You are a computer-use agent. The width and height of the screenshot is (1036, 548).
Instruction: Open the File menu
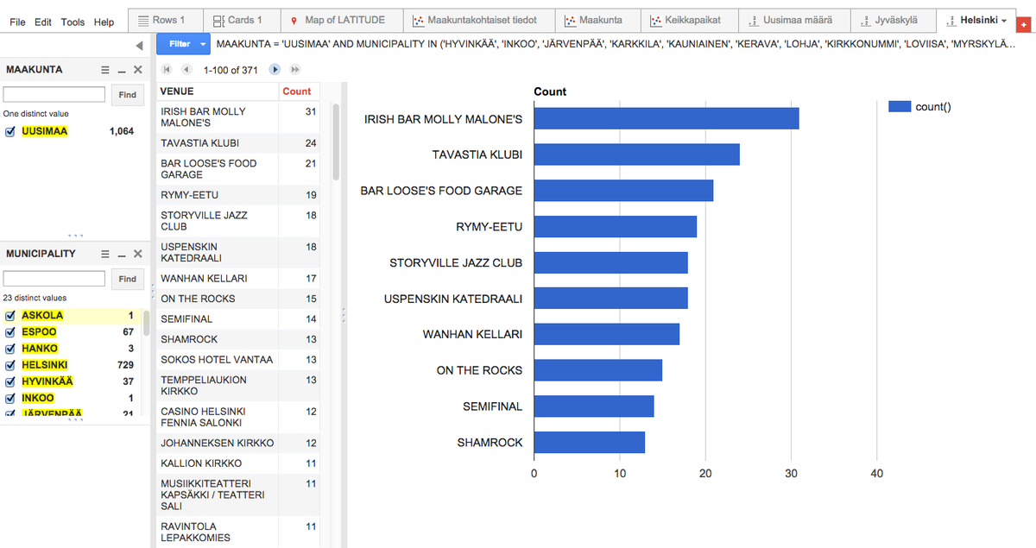[x=17, y=22]
